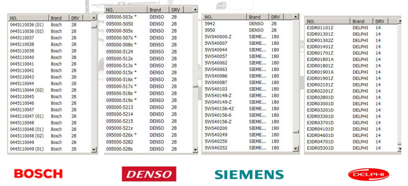Select row 095000-5124
408x186 pixels.
click(148, 52)
